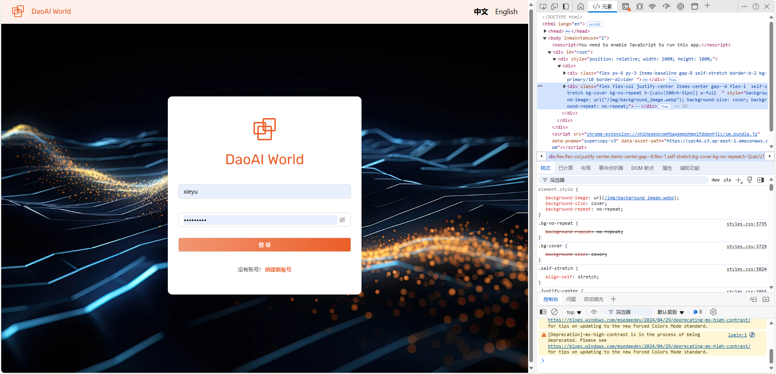The image size is (776, 374).
Task: Open the DevTools Welcome home icon
Action: 580,6
